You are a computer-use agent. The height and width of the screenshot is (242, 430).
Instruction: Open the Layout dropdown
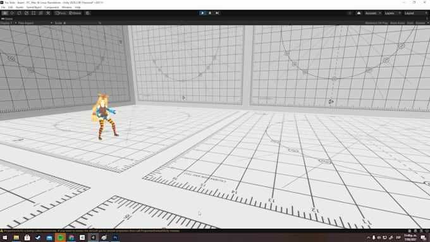pyautogui.click(x=415, y=13)
